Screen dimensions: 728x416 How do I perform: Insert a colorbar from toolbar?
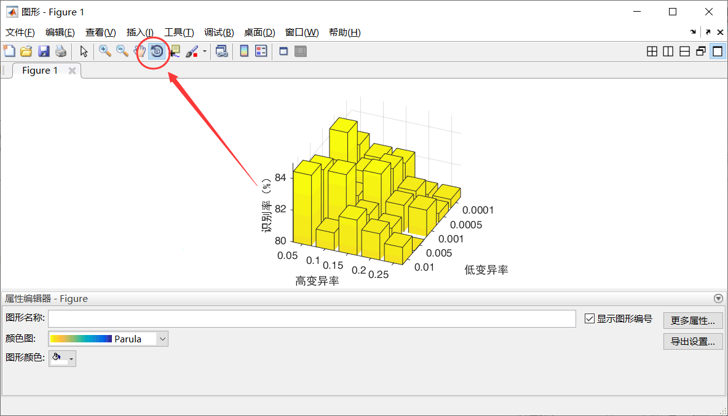(243, 51)
